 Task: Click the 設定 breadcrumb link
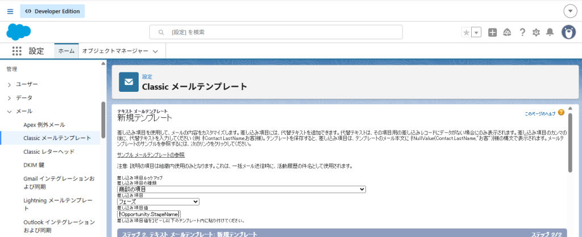pyautogui.click(x=147, y=77)
